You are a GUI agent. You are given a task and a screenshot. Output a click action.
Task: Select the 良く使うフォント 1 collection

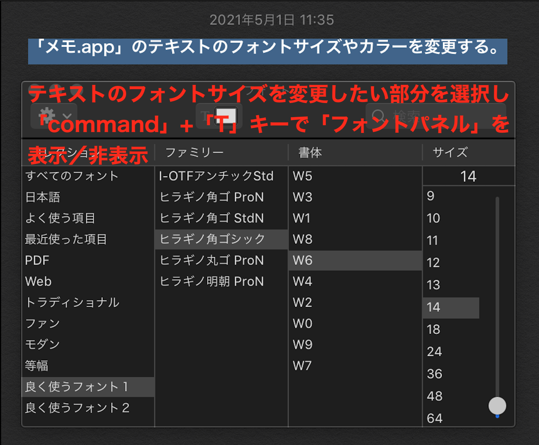point(88,387)
